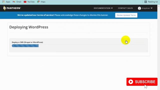Screen dimensions: 160x90
Task: Click the terms of service banner text
Action: (63, 15)
